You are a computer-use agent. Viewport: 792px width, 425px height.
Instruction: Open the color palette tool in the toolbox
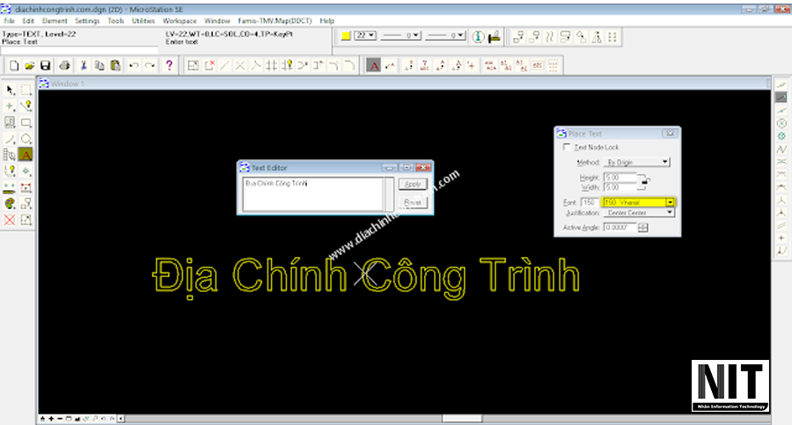pos(10,203)
